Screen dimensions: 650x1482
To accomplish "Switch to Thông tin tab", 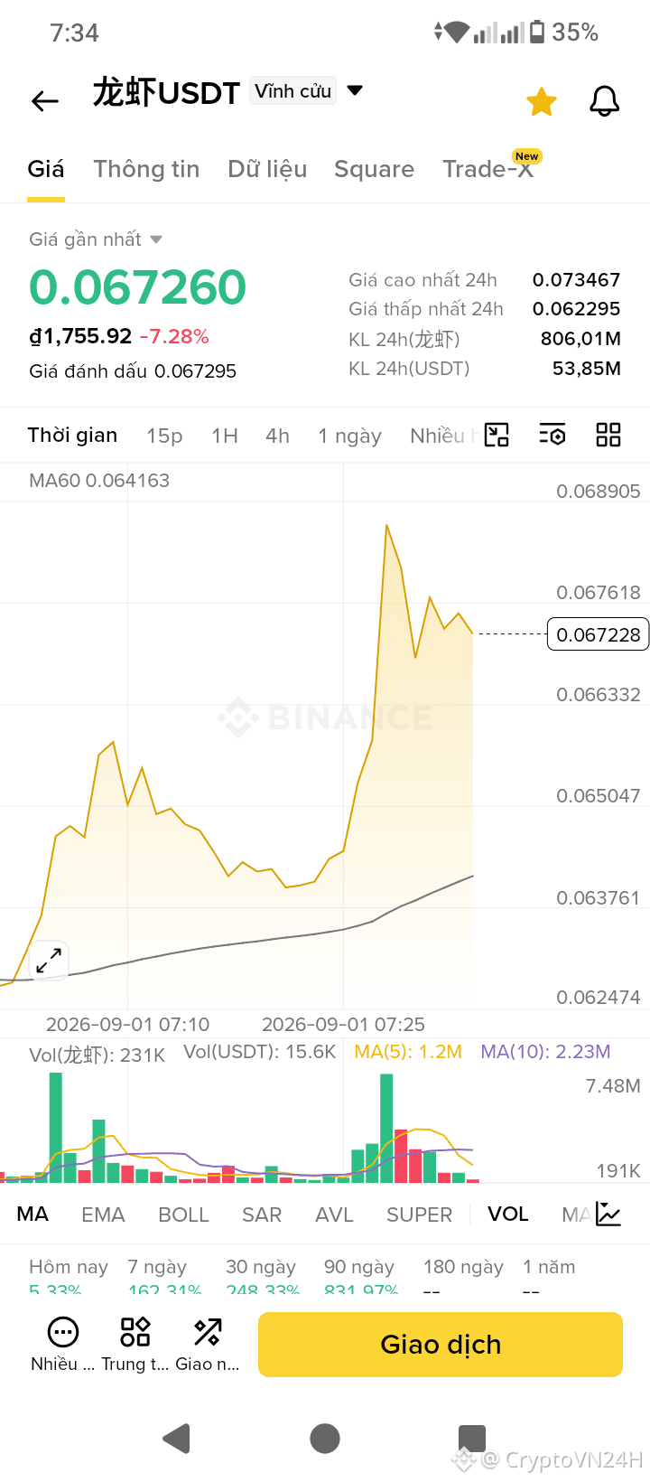I will pyautogui.click(x=146, y=169).
